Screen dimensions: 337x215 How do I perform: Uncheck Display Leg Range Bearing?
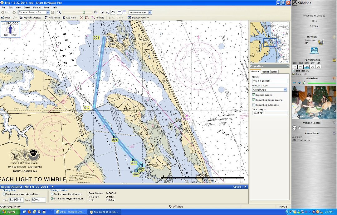pyautogui.click(x=254, y=100)
